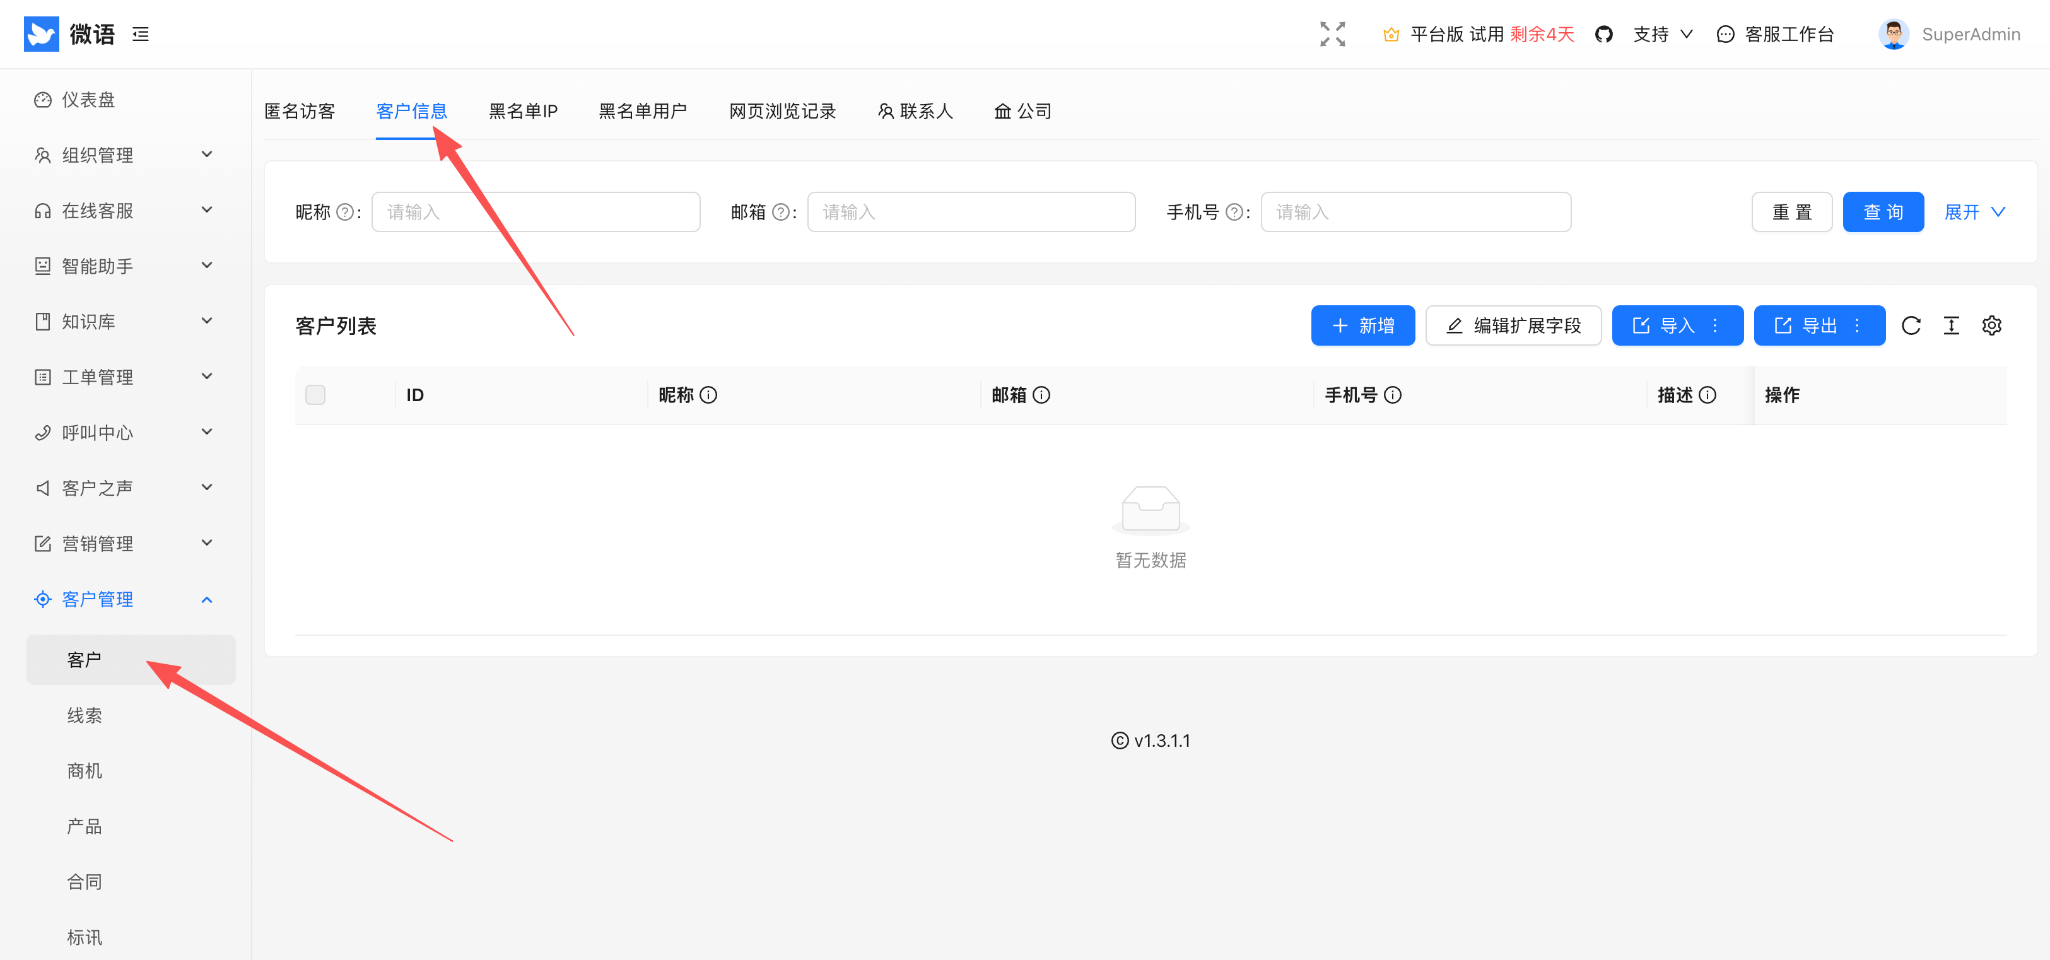2050x960 pixels.
Task: Select 标讯 in the sidebar
Action: pos(131,937)
